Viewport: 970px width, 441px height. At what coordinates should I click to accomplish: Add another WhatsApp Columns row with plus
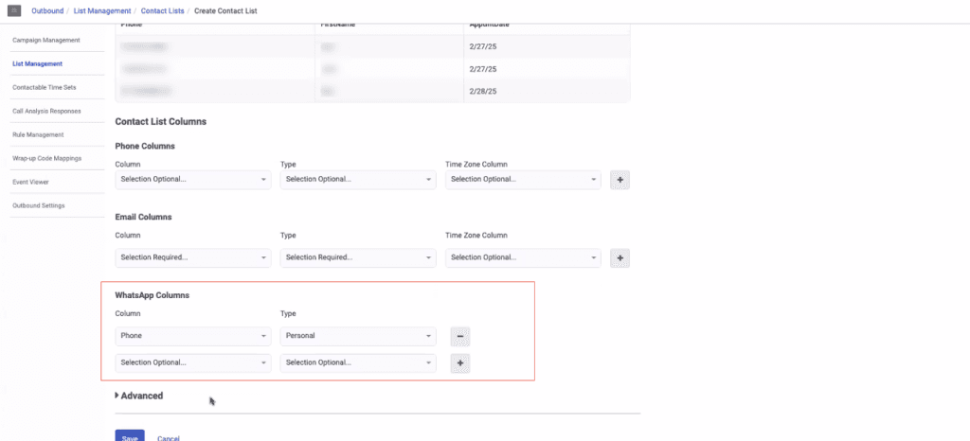tap(459, 362)
